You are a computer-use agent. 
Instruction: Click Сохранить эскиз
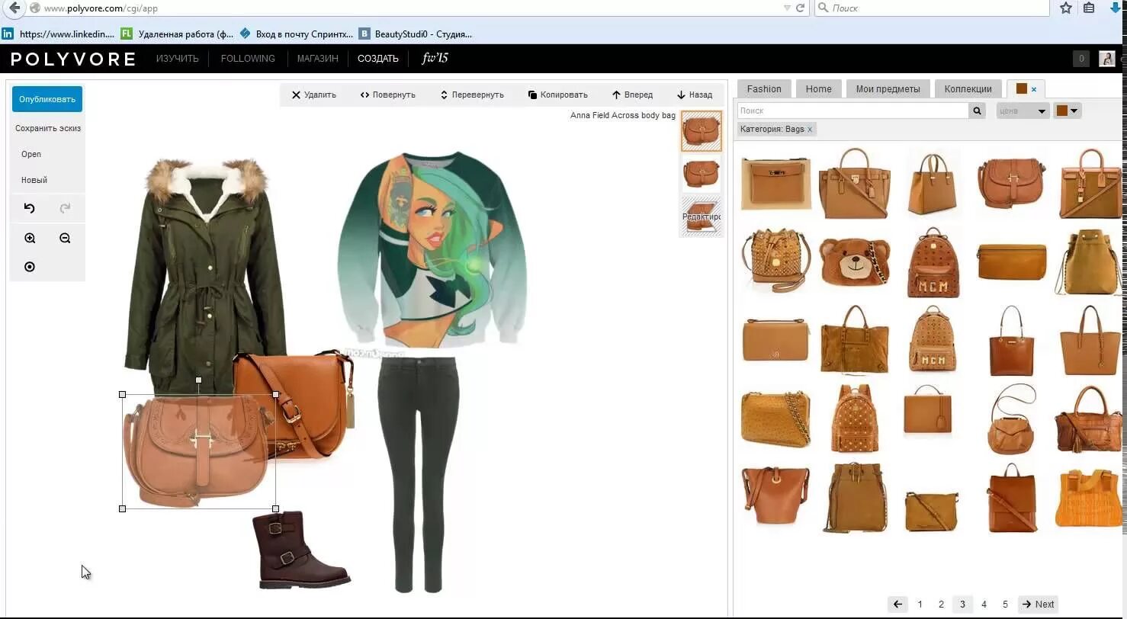(48, 128)
